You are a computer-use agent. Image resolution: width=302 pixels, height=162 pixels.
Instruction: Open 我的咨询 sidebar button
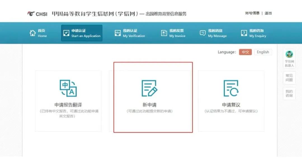tap(289, 93)
